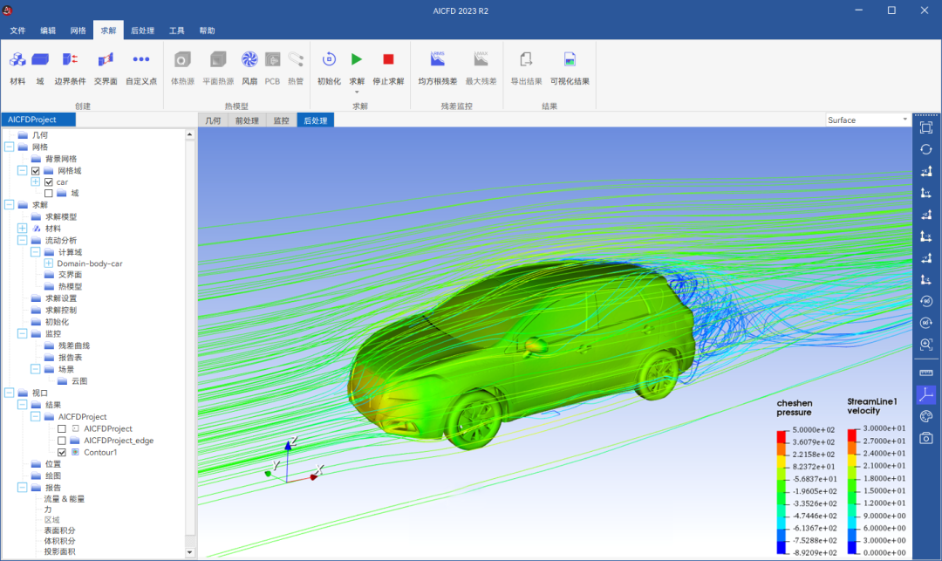Image resolution: width=942 pixels, height=561 pixels.
Task: Switch to the 监控 viewport tab
Action: pyautogui.click(x=281, y=120)
